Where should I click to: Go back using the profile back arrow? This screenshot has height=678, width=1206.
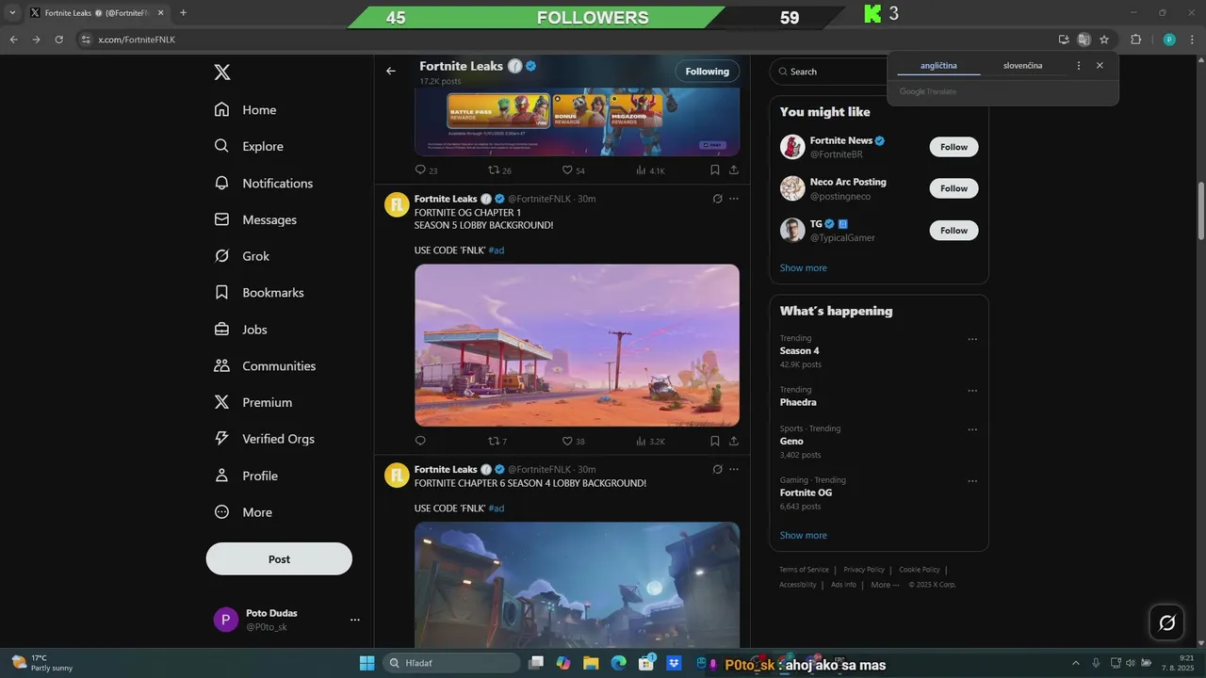click(x=391, y=71)
